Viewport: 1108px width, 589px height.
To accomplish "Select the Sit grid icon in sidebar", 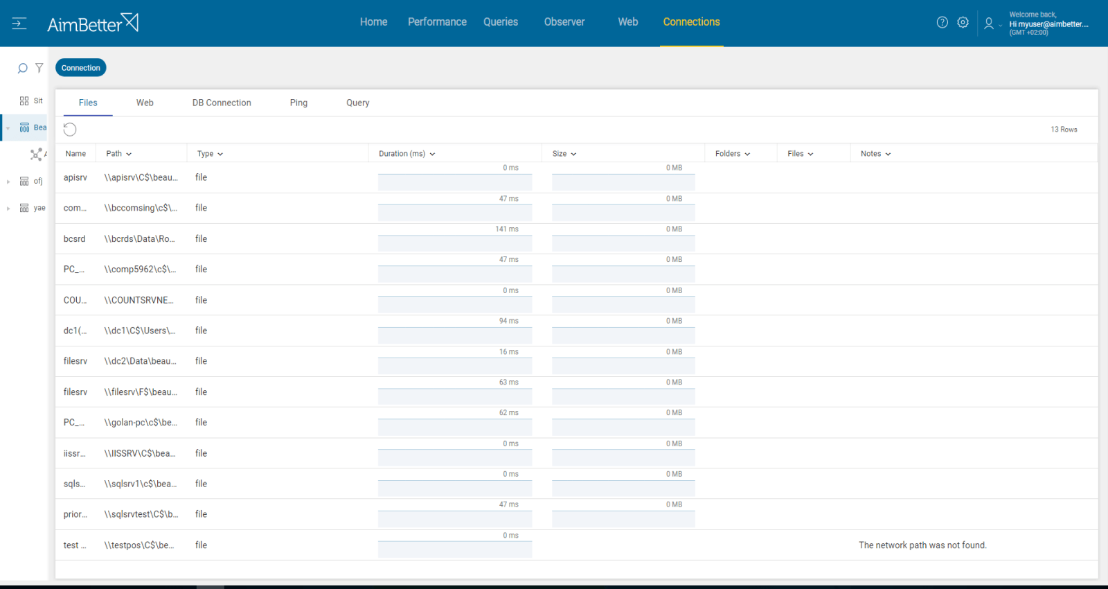I will click(x=24, y=100).
